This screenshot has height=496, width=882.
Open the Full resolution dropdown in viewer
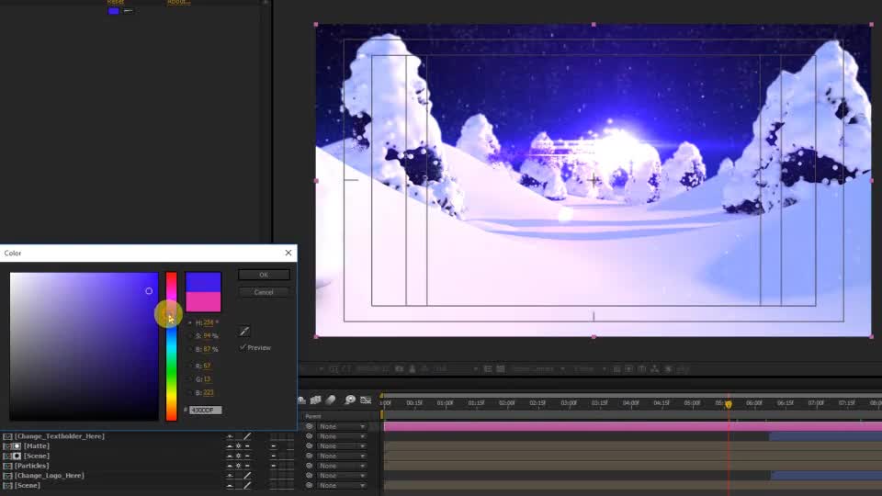click(455, 369)
